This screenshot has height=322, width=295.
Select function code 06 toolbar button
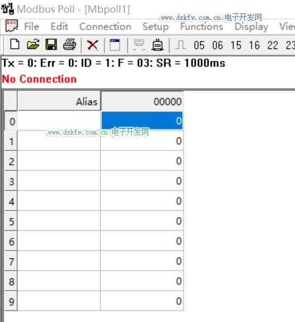[218, 45]
